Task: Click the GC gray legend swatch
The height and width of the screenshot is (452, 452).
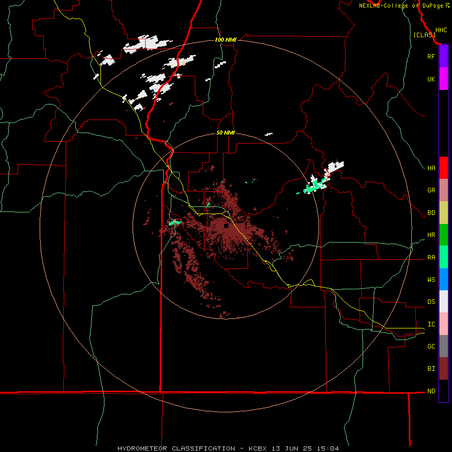Action: coord(443,346)
